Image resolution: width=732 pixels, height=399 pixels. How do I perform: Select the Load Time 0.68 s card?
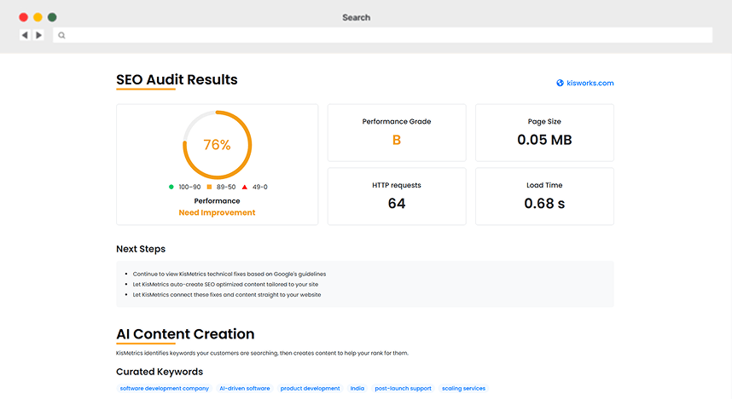tap(544, 196)
